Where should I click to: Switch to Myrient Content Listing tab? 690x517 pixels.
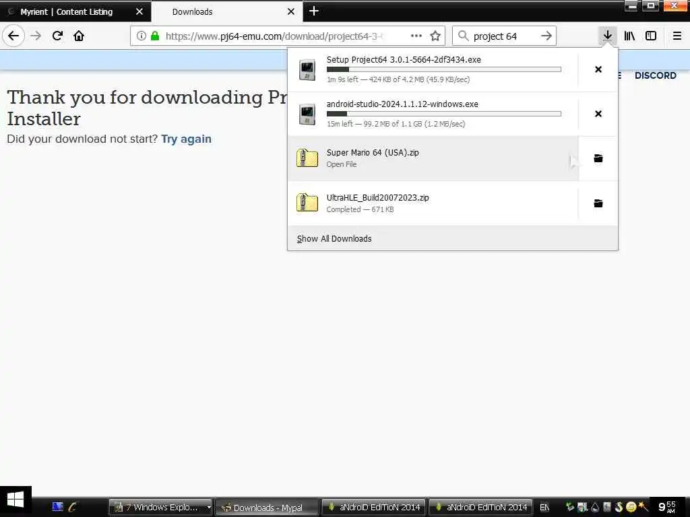[x=67, y=12]
